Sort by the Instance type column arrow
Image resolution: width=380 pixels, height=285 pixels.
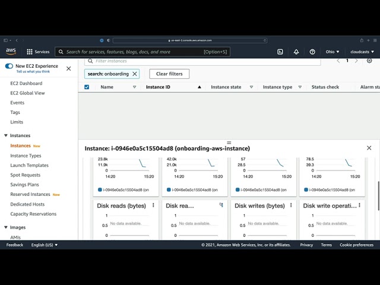300,87
